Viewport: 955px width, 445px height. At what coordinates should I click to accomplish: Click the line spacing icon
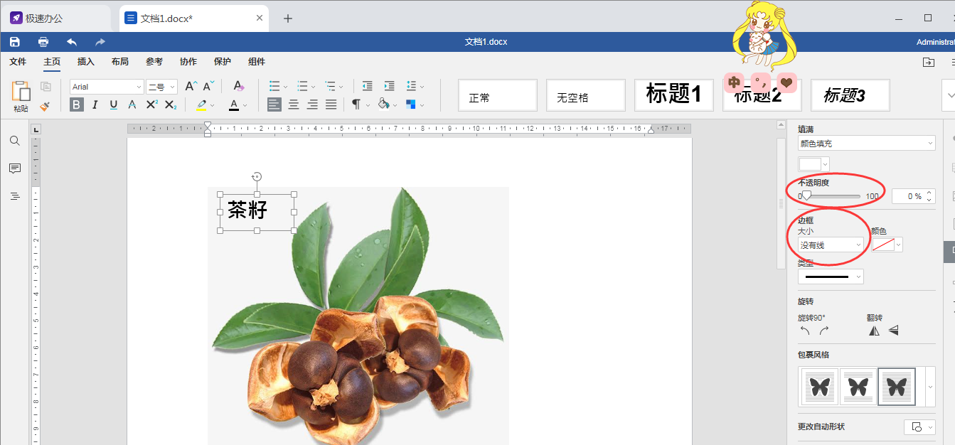click(x=411, y=86)
